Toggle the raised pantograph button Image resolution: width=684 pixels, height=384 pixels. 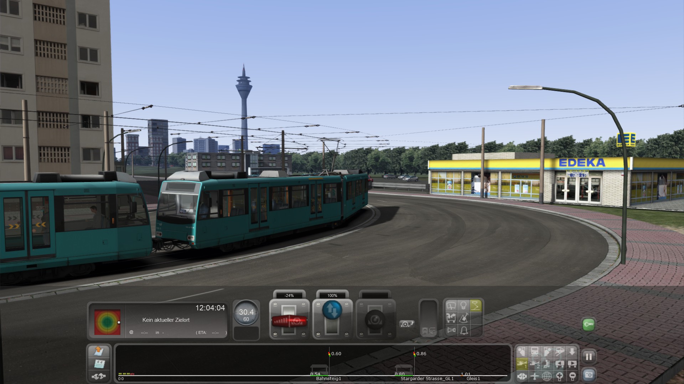(x=476, y=306)
